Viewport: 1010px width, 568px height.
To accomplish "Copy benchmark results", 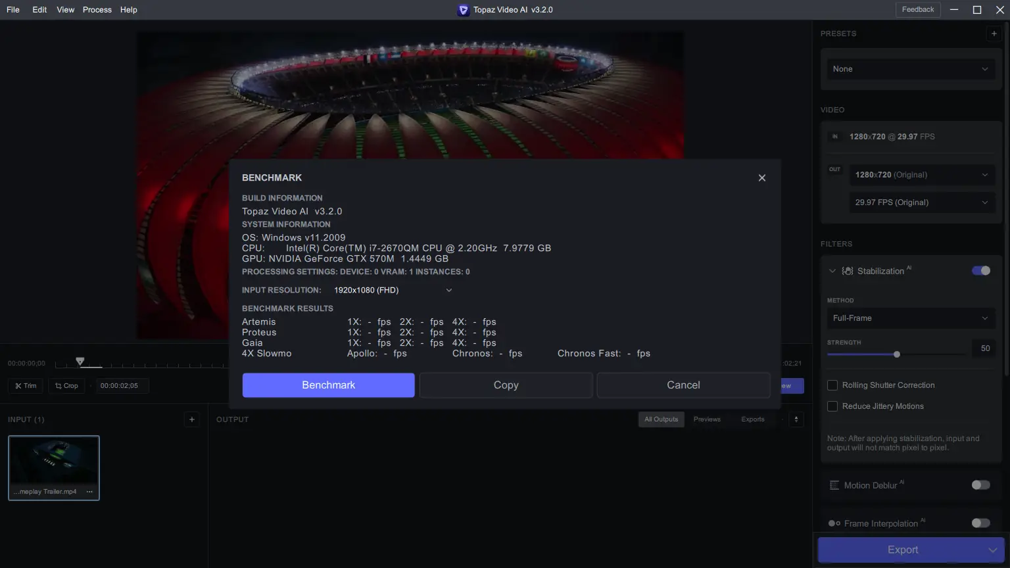I will [506, 385].
